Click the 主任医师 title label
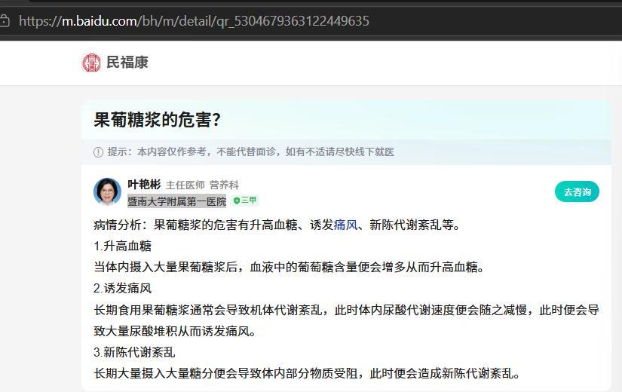This screenshot has height=392, width=622. point(185,185)
